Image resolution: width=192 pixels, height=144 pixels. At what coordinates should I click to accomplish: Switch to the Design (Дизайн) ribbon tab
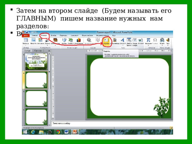coord(53,35)
